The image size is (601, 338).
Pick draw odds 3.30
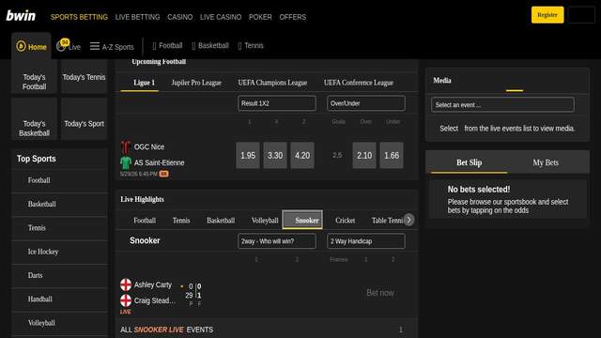tap(275, 155)
